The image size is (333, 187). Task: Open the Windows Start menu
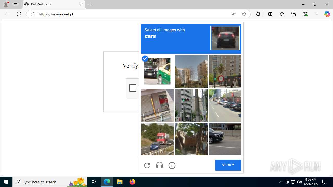(6, 182)
